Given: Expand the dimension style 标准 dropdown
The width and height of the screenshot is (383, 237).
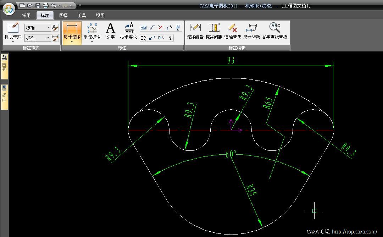Looking at the screenshot, I should click(48, 38).
